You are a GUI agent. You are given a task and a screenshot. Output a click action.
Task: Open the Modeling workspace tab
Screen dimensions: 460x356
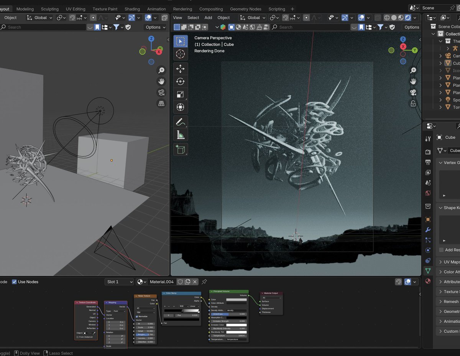coord(25,9)
